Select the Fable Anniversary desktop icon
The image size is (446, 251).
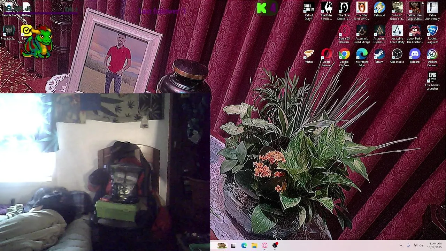pos(432,12)
